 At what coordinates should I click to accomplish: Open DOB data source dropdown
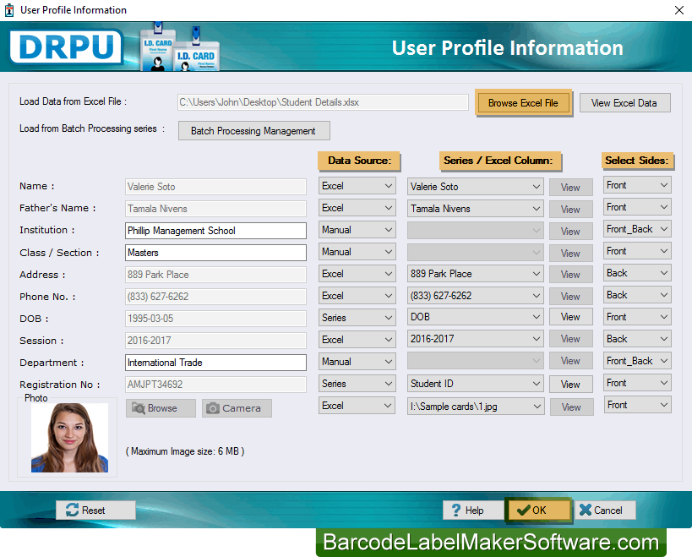click(357, 318)
